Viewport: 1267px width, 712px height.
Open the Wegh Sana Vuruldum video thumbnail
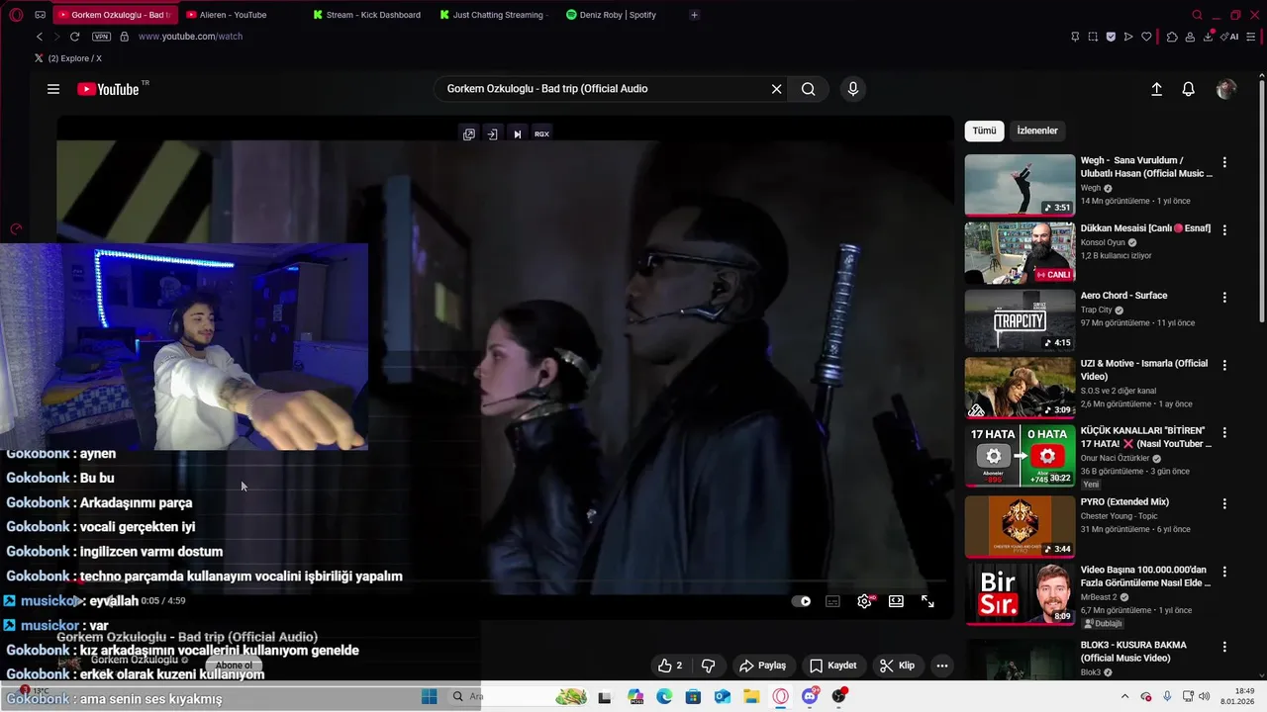click(x=1020, y=185)
